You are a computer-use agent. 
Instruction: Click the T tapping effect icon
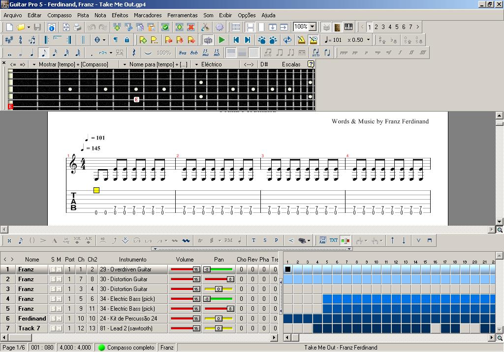(x=253, y=240)
